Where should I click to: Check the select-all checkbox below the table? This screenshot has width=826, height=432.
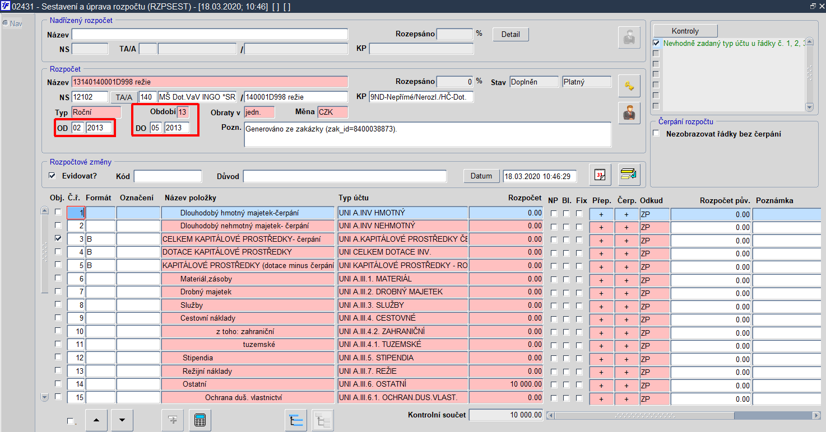70,421
